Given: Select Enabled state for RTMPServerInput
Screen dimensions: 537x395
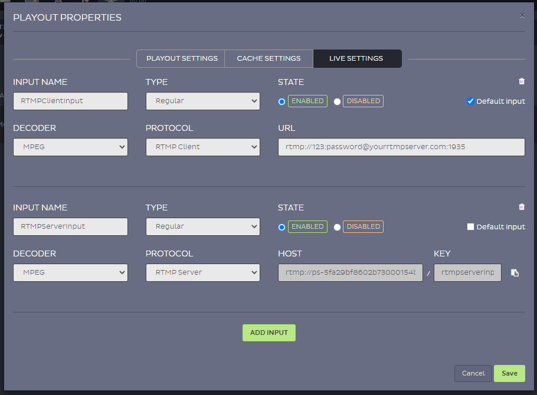Looking at the screenshot, I should tap(282, 227).
